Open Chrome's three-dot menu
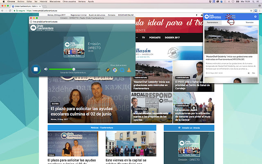Screen dimensions: 262x164 pos(260,11)
